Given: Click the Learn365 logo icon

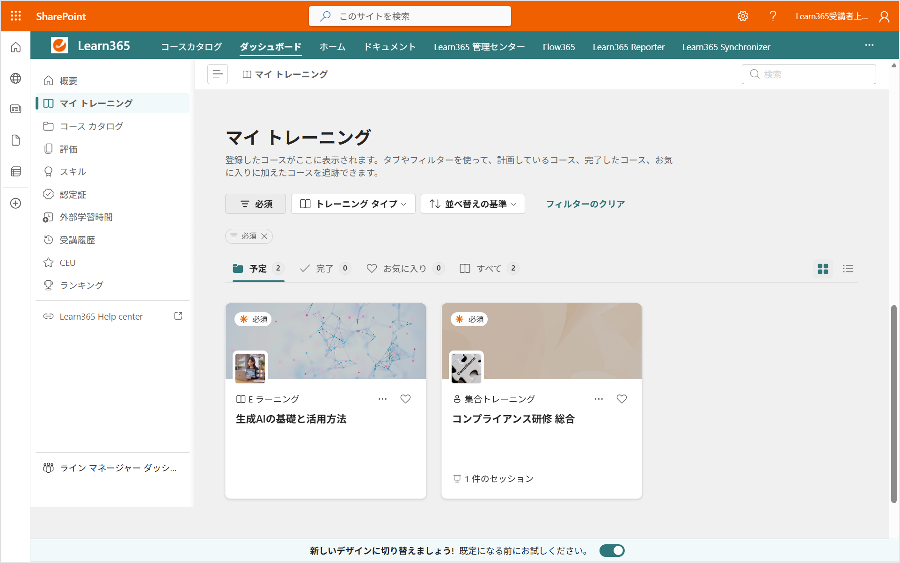Looking at the screenshot, I should tap(59, 45).
